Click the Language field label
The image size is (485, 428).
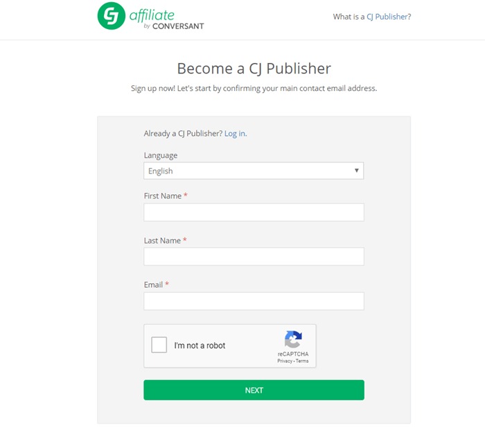pos(161,155)
